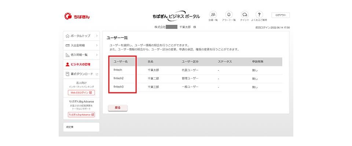Click the card icon beside 入出金明細
The height and width of the screenshot is (146, 352).
click(x=67, y=45)
